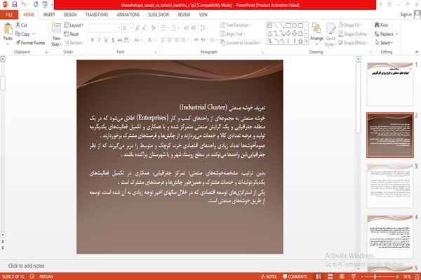421x280 pixels.
Task: Expand the Shape Outline dropdown
Action: pyautogui.click(x=354, y=34)
